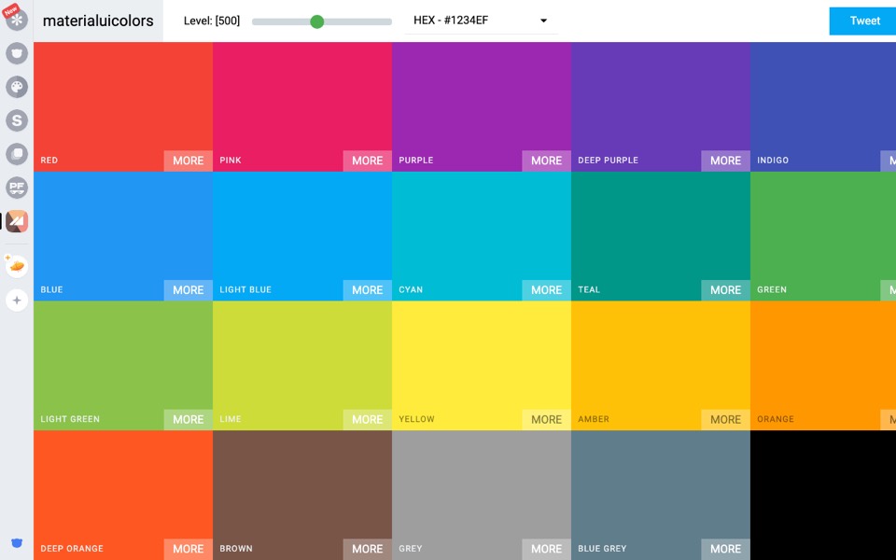The height and width of the screenshot is (560, 896).
Task: Click MORE on the Cyan tile
Action: 546,290
